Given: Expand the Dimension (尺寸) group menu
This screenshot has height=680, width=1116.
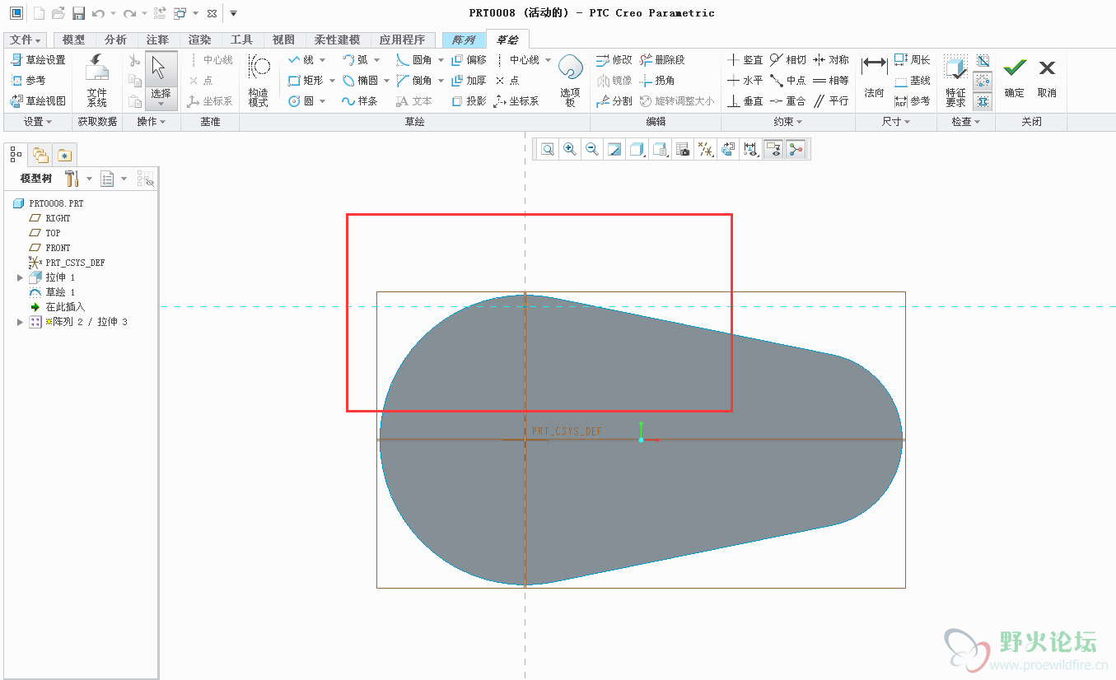Looking at the screenshot, I should click(x=896, y=122).
